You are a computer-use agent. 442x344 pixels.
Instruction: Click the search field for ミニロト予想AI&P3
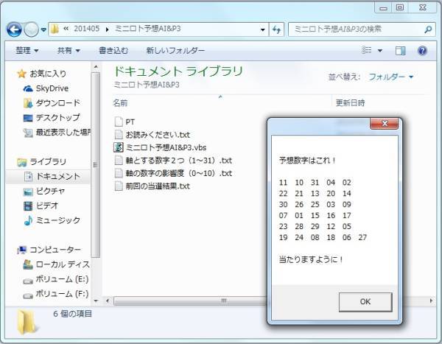(x=357, y=29)
